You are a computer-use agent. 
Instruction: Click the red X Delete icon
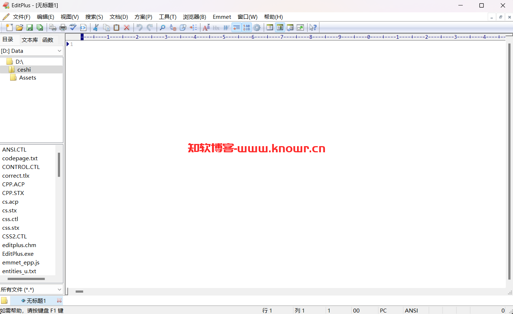click(x=127, y=27)
